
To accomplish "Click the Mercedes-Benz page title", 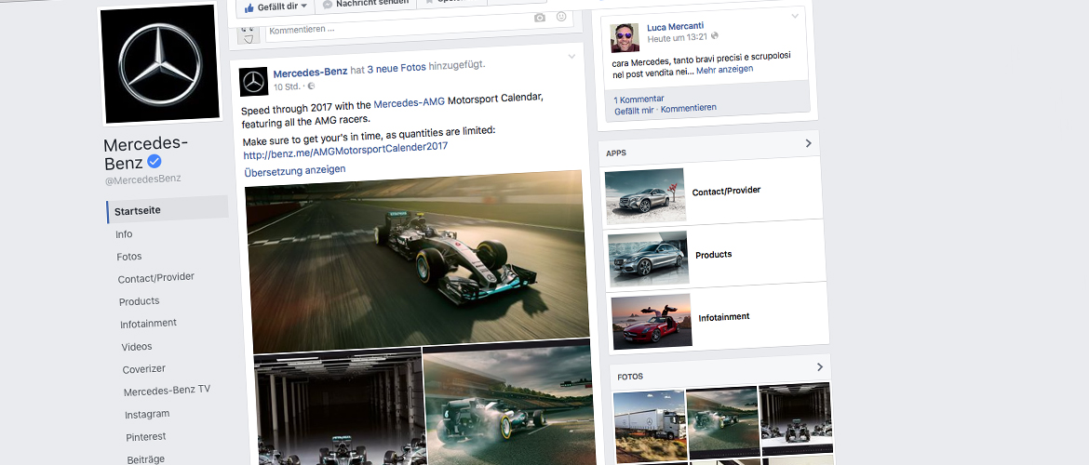I will (145, 153).
